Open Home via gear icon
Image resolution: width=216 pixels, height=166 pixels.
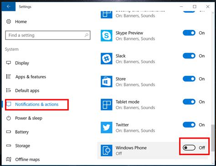coord(9,21)
